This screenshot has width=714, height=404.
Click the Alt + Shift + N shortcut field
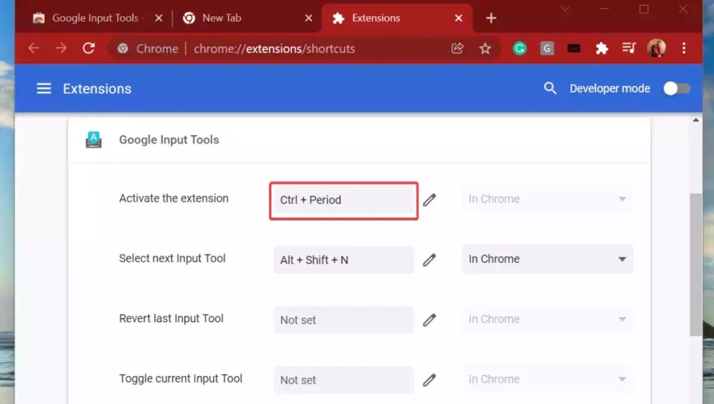coord(344,260)
